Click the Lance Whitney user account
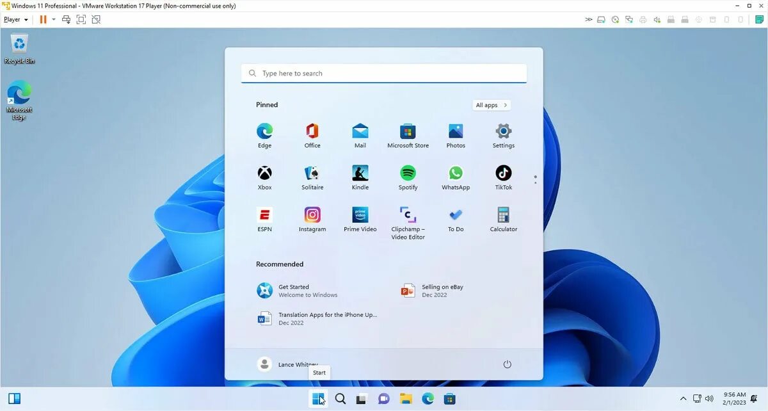 click(287, 364)
